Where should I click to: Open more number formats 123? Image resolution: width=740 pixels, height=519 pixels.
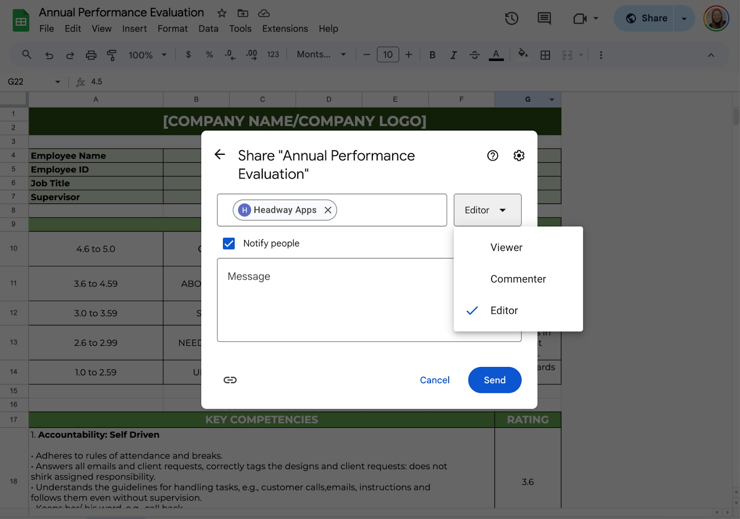[x=273, y=55]
